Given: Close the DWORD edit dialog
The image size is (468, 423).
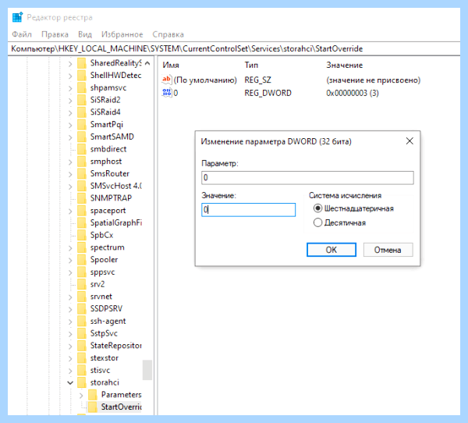Looking at the screenshot, I should pyautogui.click(x=409, y=141).
